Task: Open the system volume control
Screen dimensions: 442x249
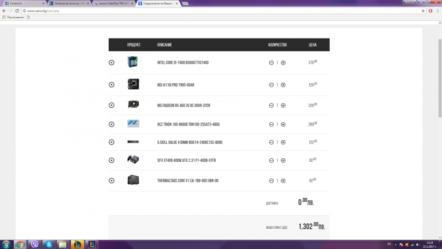Action: tap(418, 245)
